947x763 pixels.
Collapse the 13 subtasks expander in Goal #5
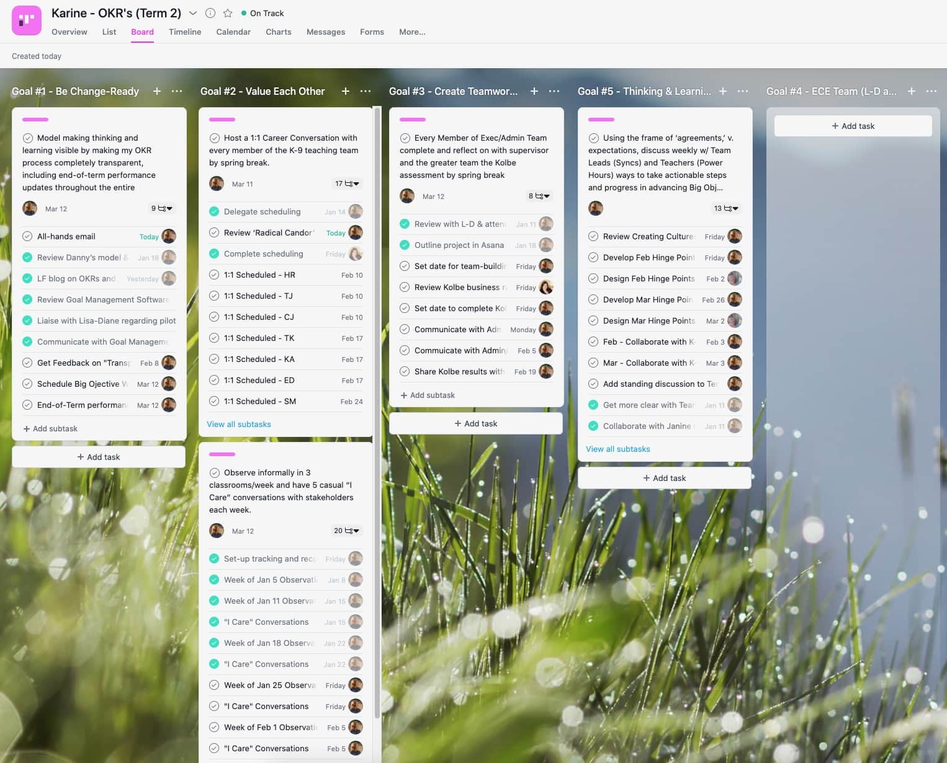pyautogui.click(x=726, y=208)
